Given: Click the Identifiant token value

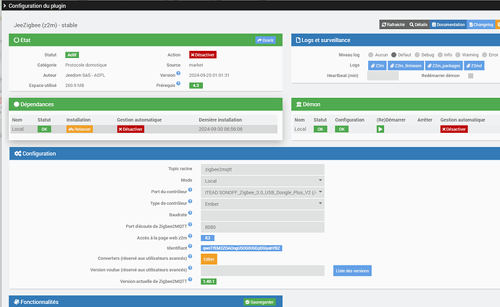Looking at the screenshot, I should (x=241, y=248).
